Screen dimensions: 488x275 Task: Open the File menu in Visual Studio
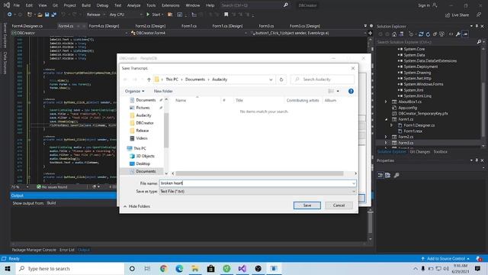[x=17, y=5]
